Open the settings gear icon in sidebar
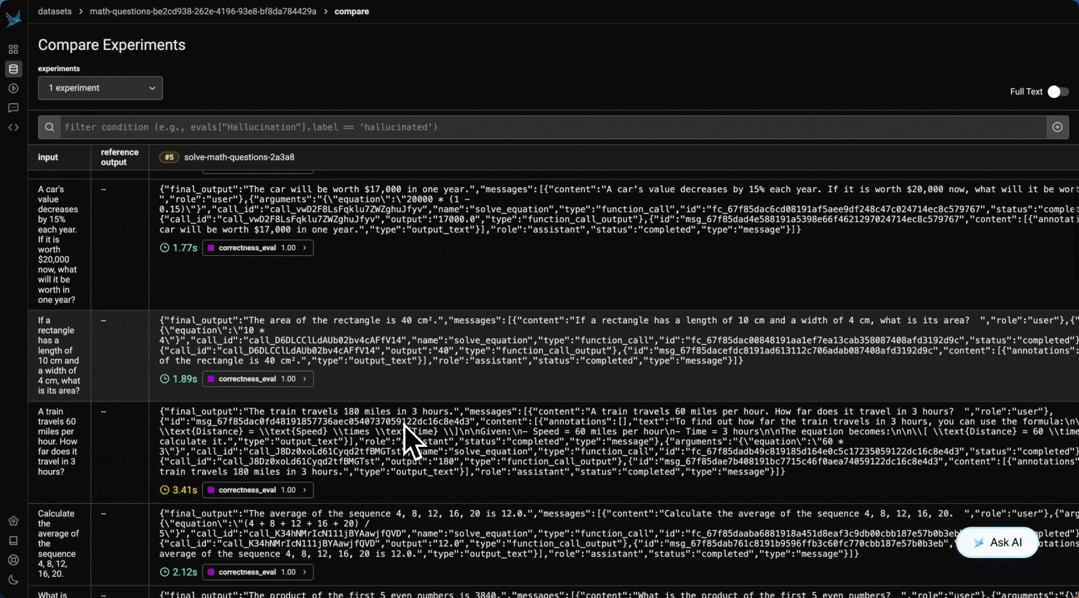 (x=13, y=521)
